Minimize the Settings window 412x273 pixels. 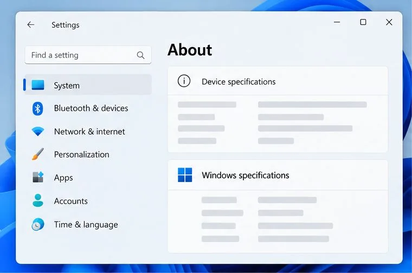click(337, 22)
